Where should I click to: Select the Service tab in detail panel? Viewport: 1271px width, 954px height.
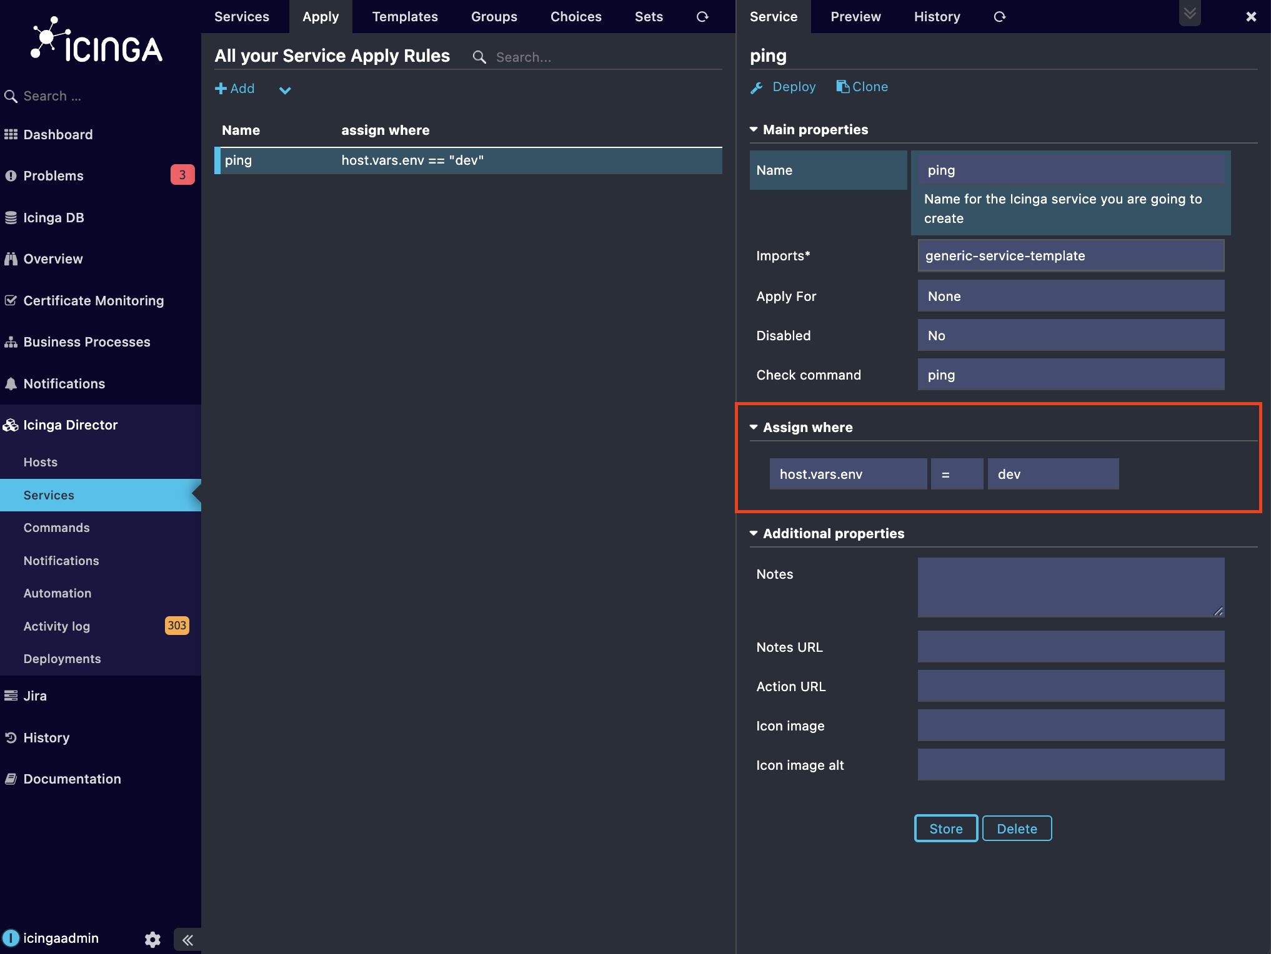coord(774,17)
